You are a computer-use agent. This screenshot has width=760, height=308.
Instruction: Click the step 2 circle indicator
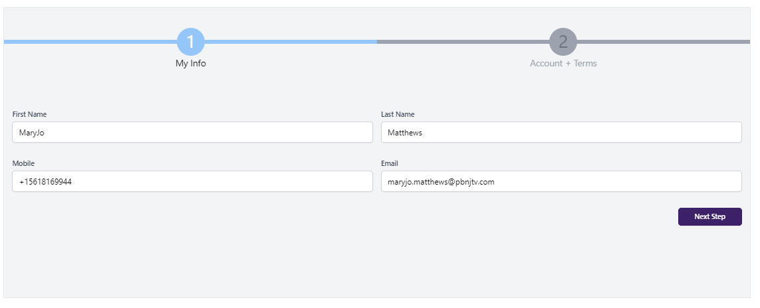563,42
